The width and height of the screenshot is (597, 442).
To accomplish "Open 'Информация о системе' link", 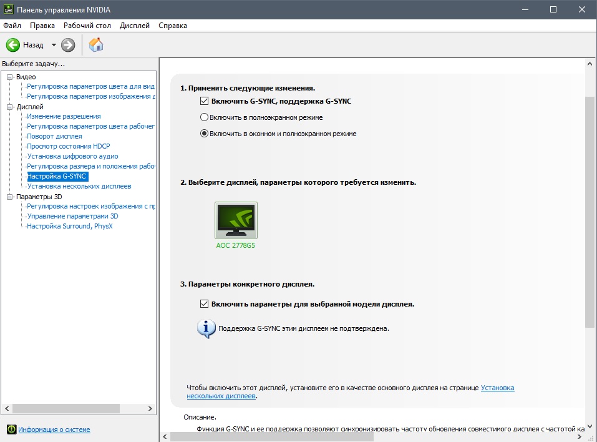I will (x=54, y=430).
